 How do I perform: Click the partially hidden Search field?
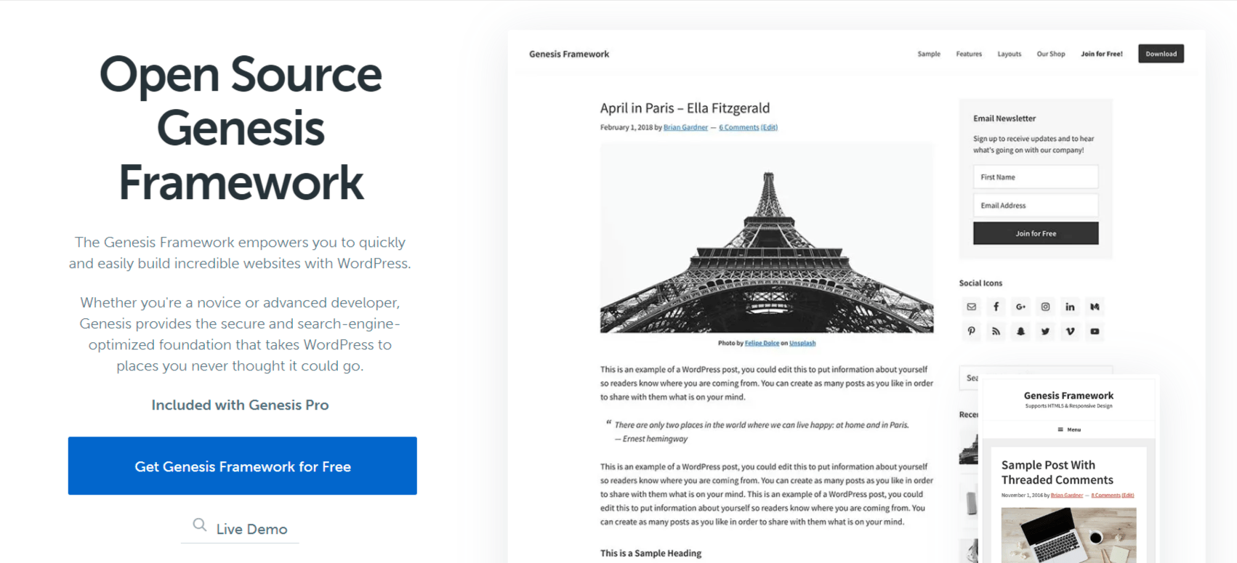(x=970, y=378)
